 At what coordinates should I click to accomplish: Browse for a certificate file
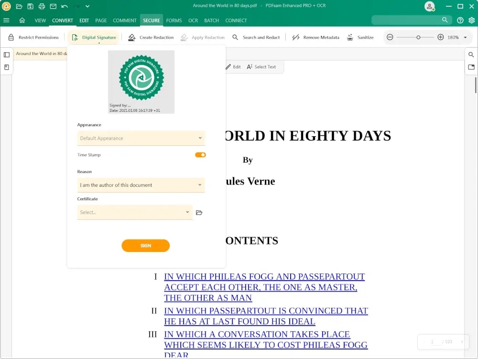tap(199, 212)
